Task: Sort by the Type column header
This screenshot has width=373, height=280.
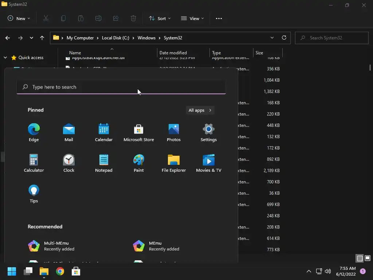Action: (x=216, y=53)
